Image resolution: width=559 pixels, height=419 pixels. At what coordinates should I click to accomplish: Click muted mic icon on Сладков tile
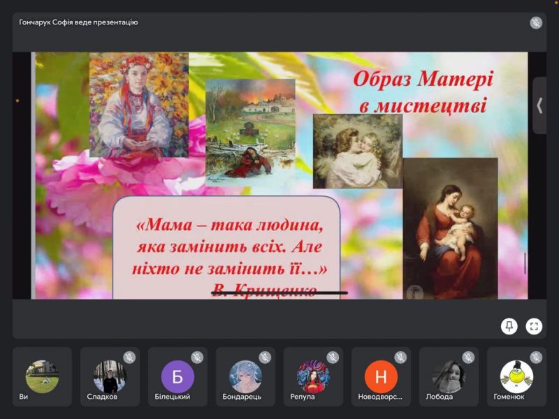(x=129, y=357)
